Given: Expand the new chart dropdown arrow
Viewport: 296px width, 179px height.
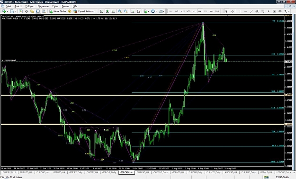Looking at the screenshot, I should tap(8, 11).
